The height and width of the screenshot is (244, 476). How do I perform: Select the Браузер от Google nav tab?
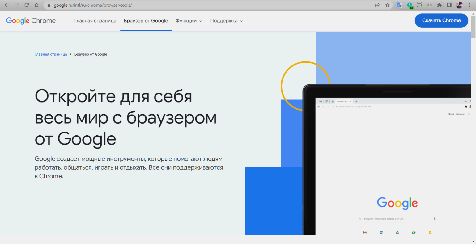point(146,21)
